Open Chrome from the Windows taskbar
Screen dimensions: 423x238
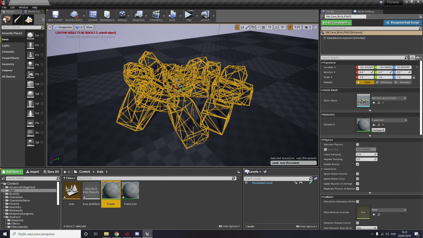116,234
